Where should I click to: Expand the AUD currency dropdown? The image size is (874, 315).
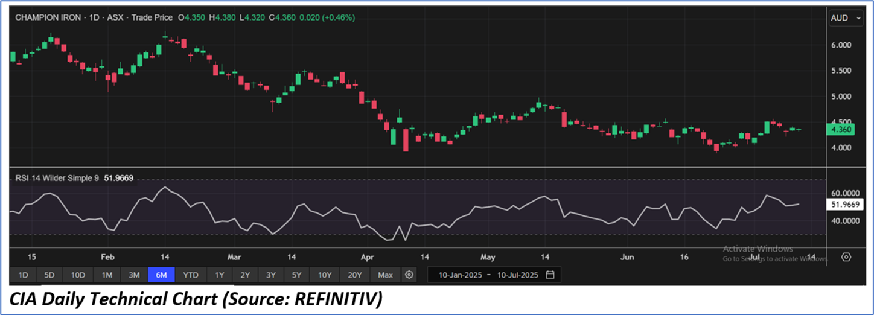click(x=847, y=18)
